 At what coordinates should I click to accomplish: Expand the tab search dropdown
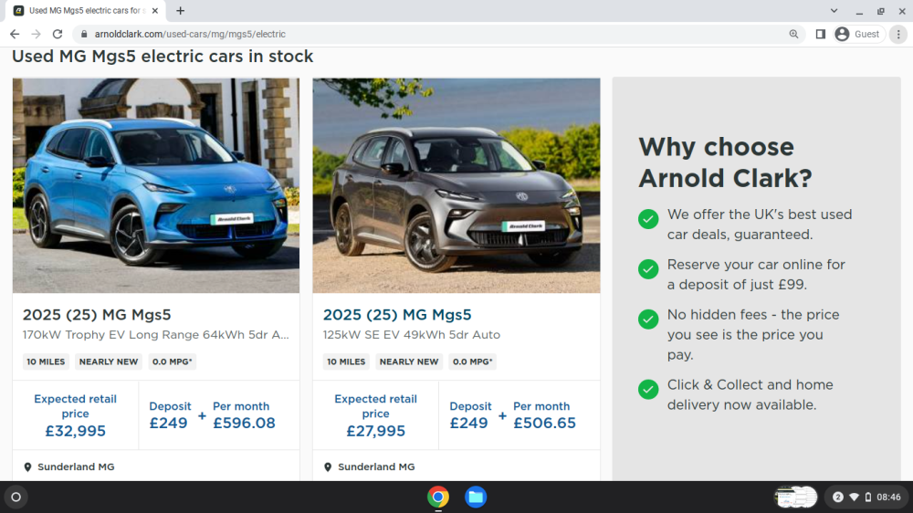(x=834, y=10)
